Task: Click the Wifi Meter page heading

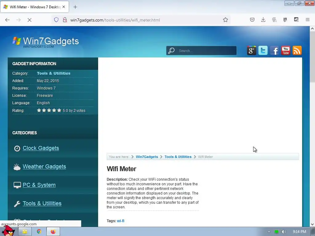Action: (121, 169)
